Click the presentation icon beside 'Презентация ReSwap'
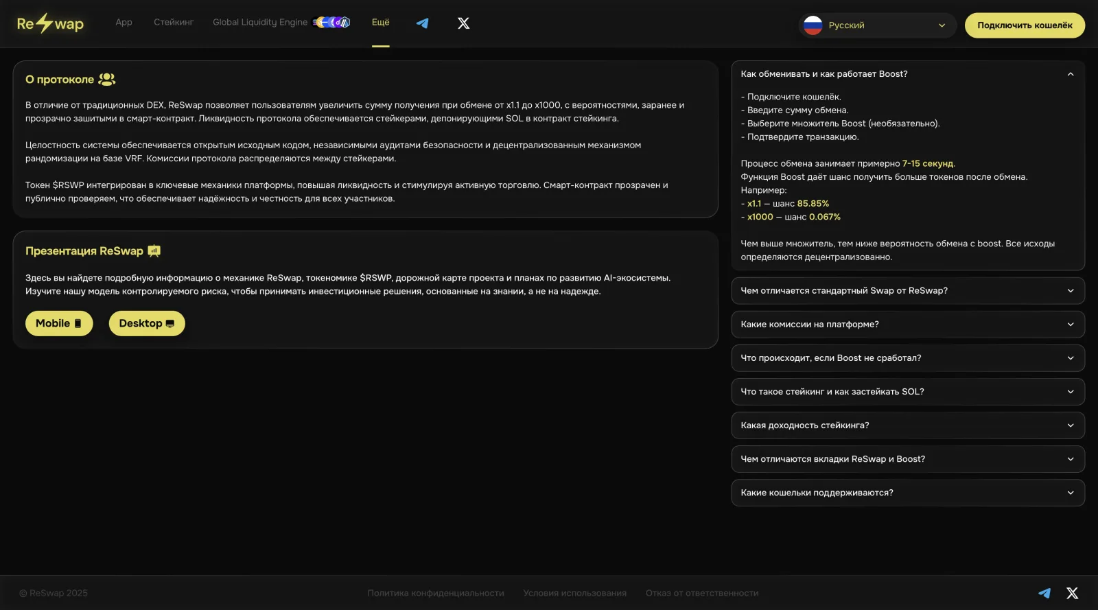The image size is (1098, 610). point(154,251)
